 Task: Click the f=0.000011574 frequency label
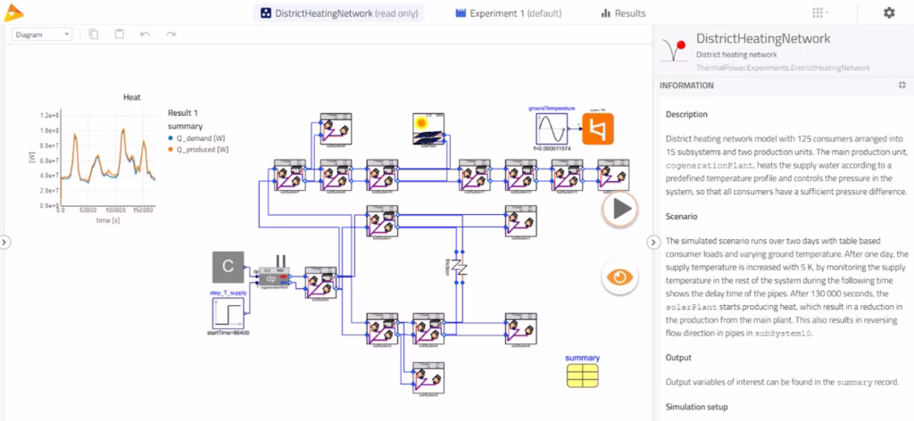(x=552, y=150)
